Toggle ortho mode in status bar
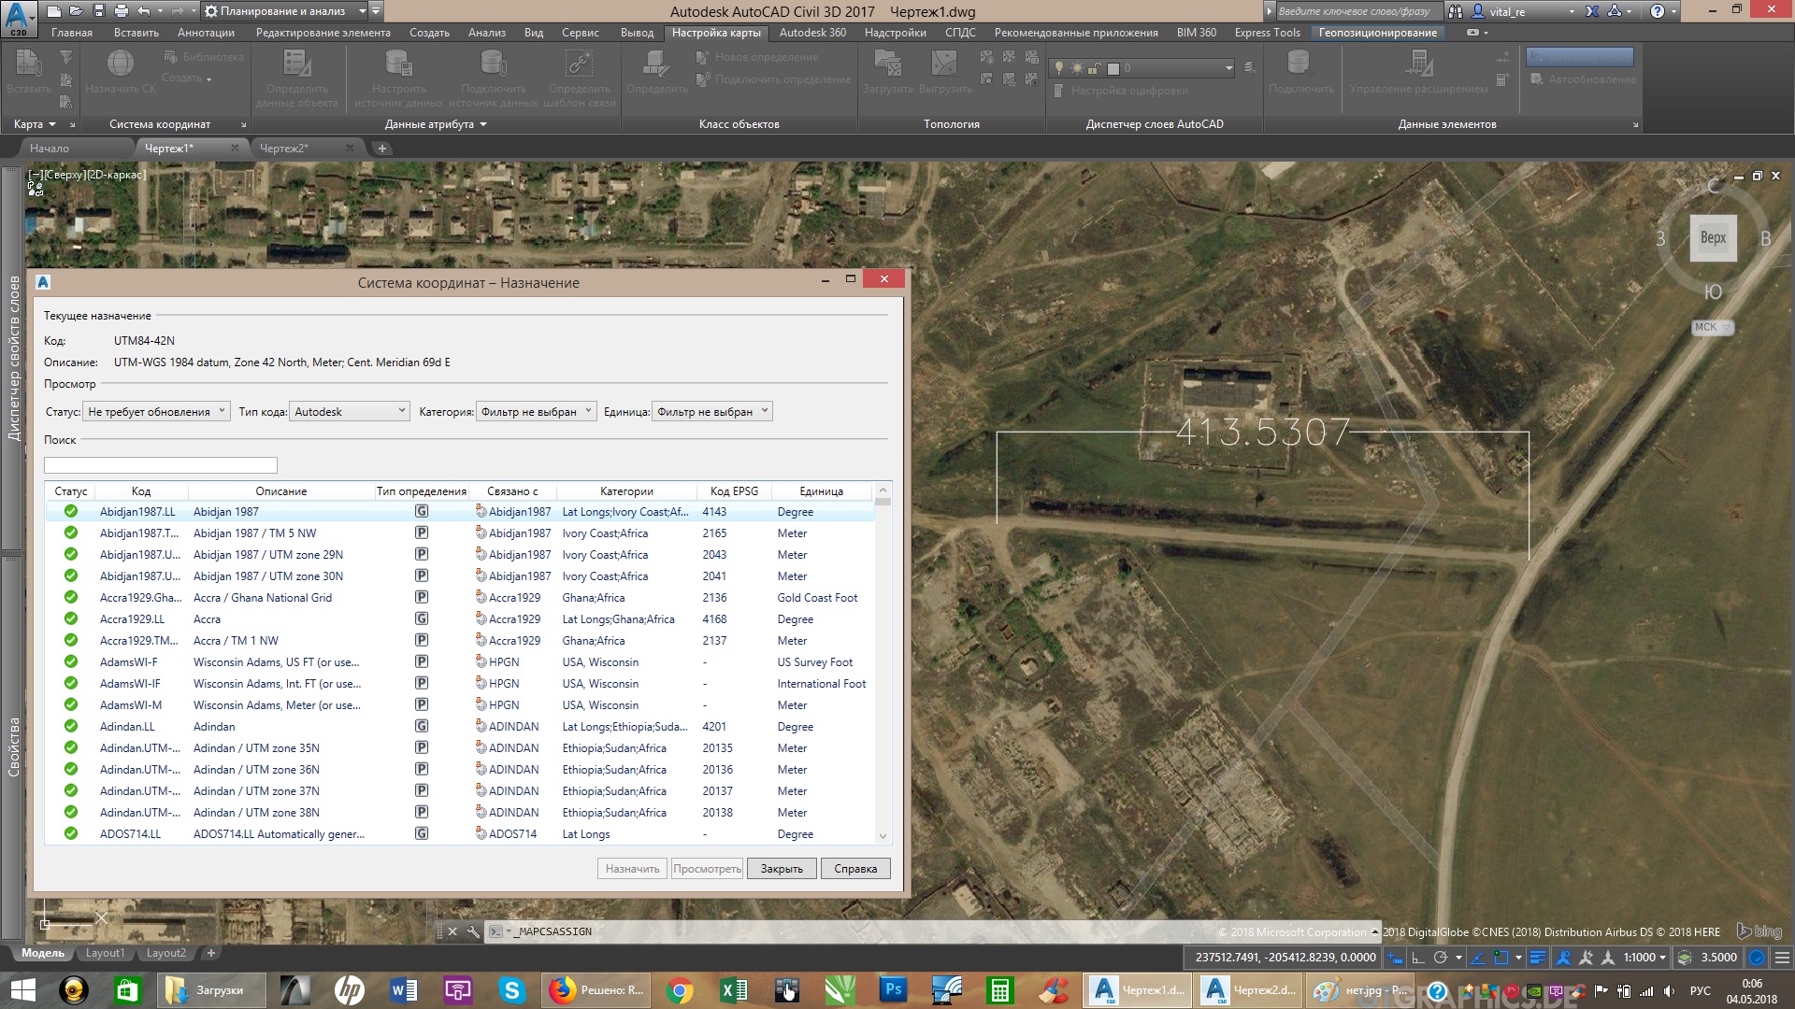 tap(1418, 958)
